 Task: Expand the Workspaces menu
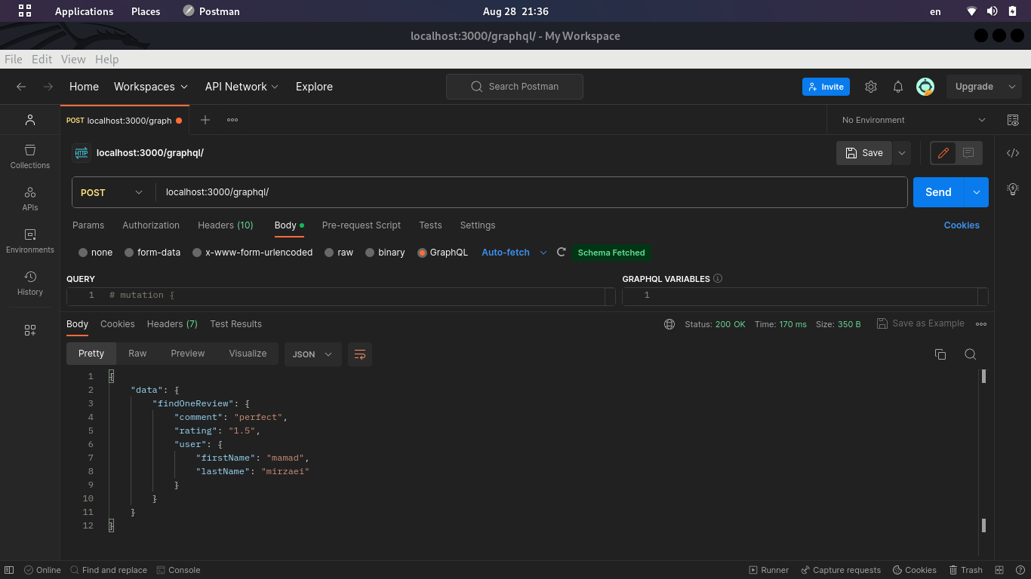click(151, 87)
